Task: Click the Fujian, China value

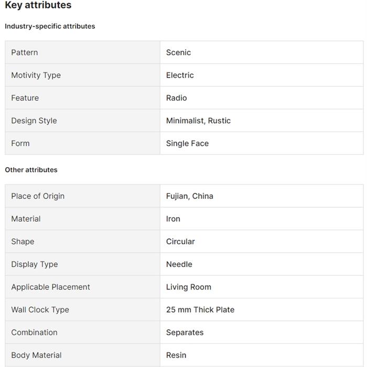Action: pyautogui.click(x=189, y=196)
